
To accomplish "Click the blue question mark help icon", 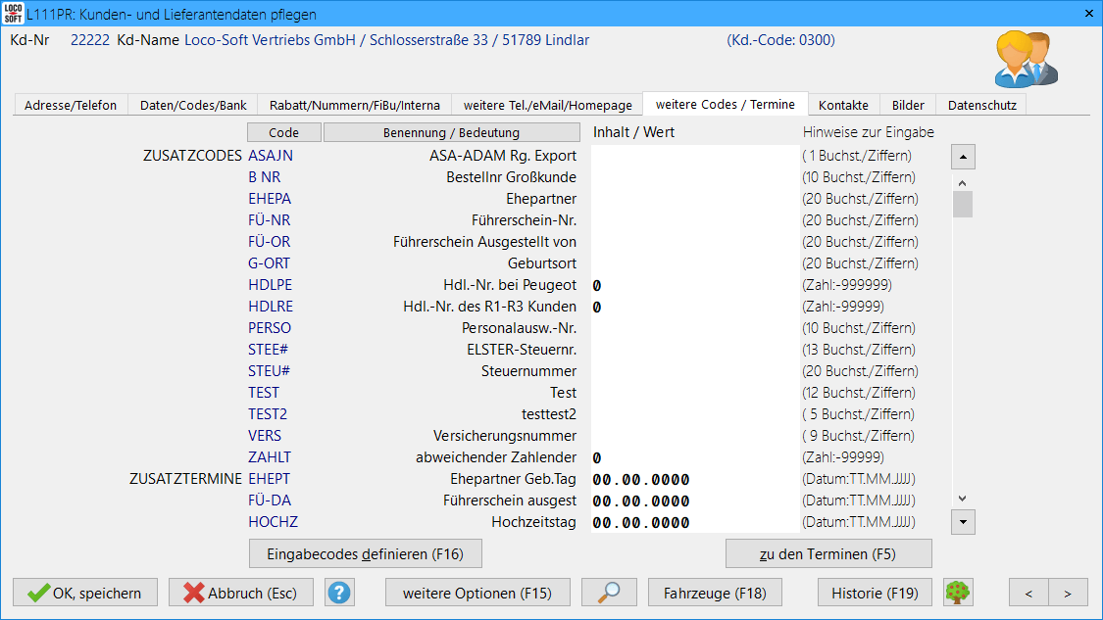I will click(339, 593).
